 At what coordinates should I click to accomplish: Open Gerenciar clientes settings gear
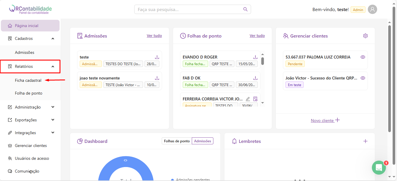365,36
